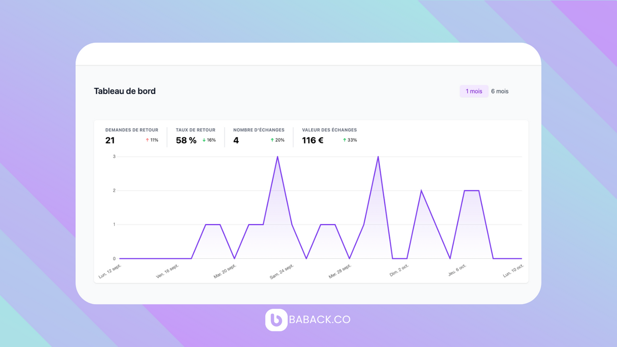Click the Sam. 24 sept. axis label
This screenshot has height=347, width=617.
pyautogui.click(x=282, y=272)
